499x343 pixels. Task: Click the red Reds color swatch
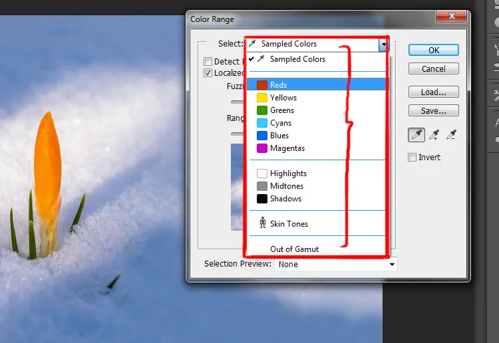click(262, 85)
